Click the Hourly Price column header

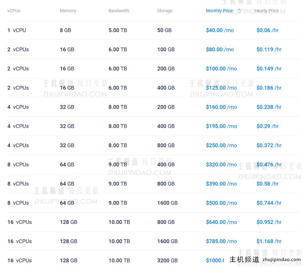click(x=266, y=11)
